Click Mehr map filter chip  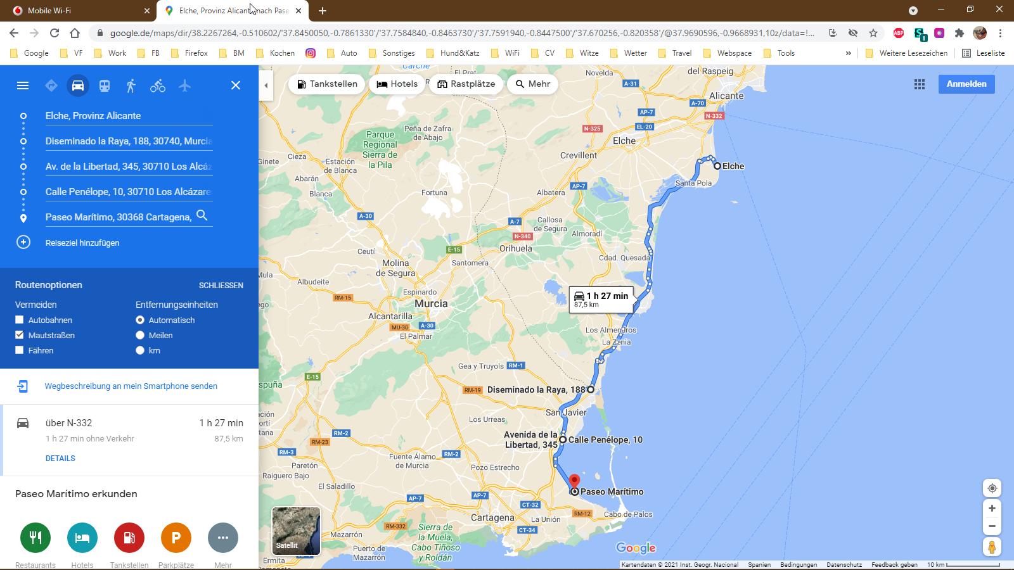532,84
